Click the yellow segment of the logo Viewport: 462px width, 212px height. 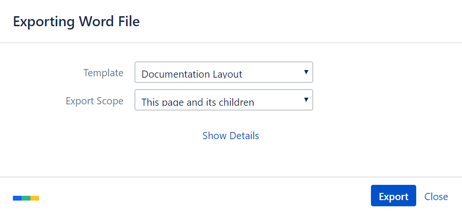[35, 198]
